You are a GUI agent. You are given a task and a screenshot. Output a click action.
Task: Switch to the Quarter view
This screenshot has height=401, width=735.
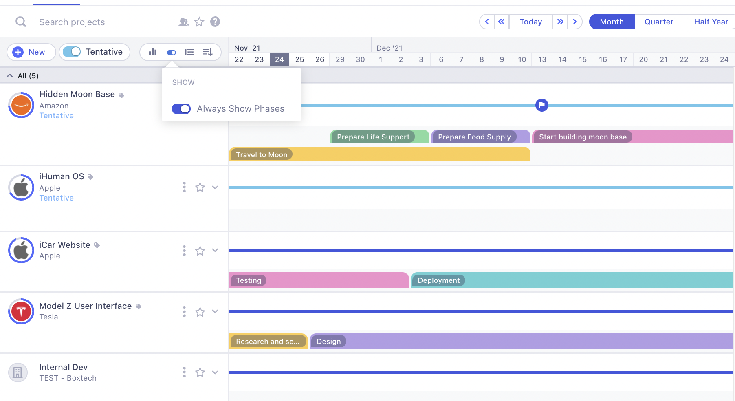(658, 22)
